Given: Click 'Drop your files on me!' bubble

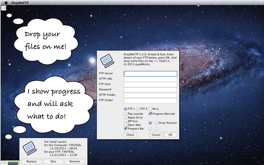Looking at the screenshot, I should coord(45,41).
